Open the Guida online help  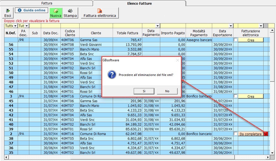coord(31,10)
